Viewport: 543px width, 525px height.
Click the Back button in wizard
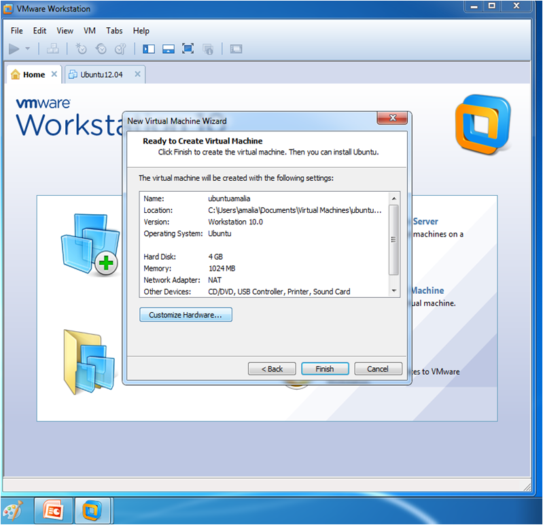(272, 369)
